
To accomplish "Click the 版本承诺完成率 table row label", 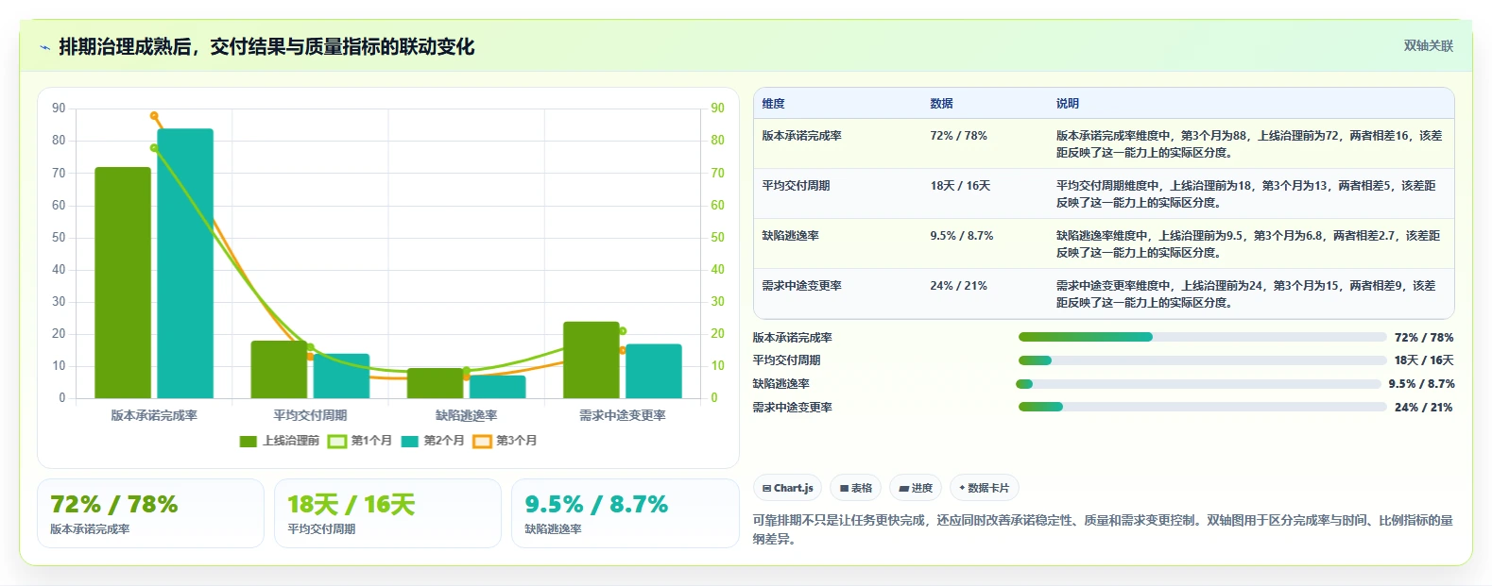I will pos(802,136).
